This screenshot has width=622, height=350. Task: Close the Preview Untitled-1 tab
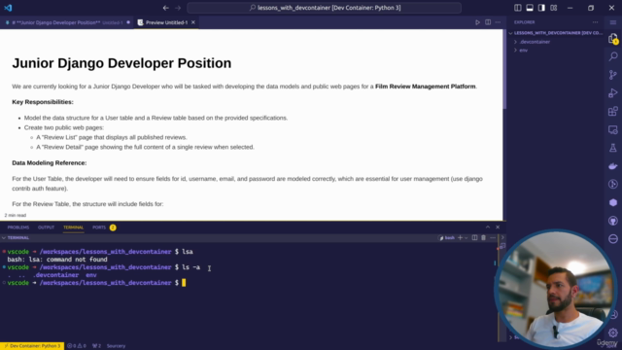[x=193, y=22]
